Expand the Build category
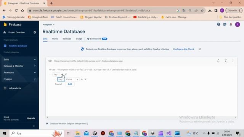This screenshot has height=137, width=244. [x=19, y=59]
